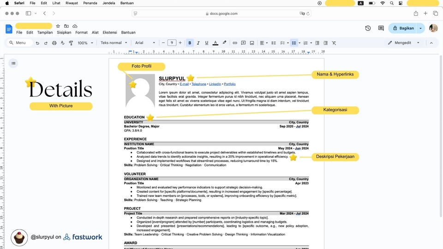The height and width of the screenshot is (249, 443).
Task: Open text alignment options
Action: (263, 43)
